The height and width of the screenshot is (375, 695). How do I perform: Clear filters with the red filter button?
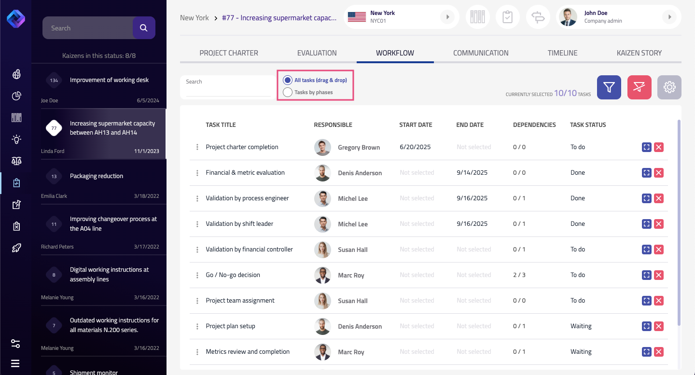click(x=639, y=87)
